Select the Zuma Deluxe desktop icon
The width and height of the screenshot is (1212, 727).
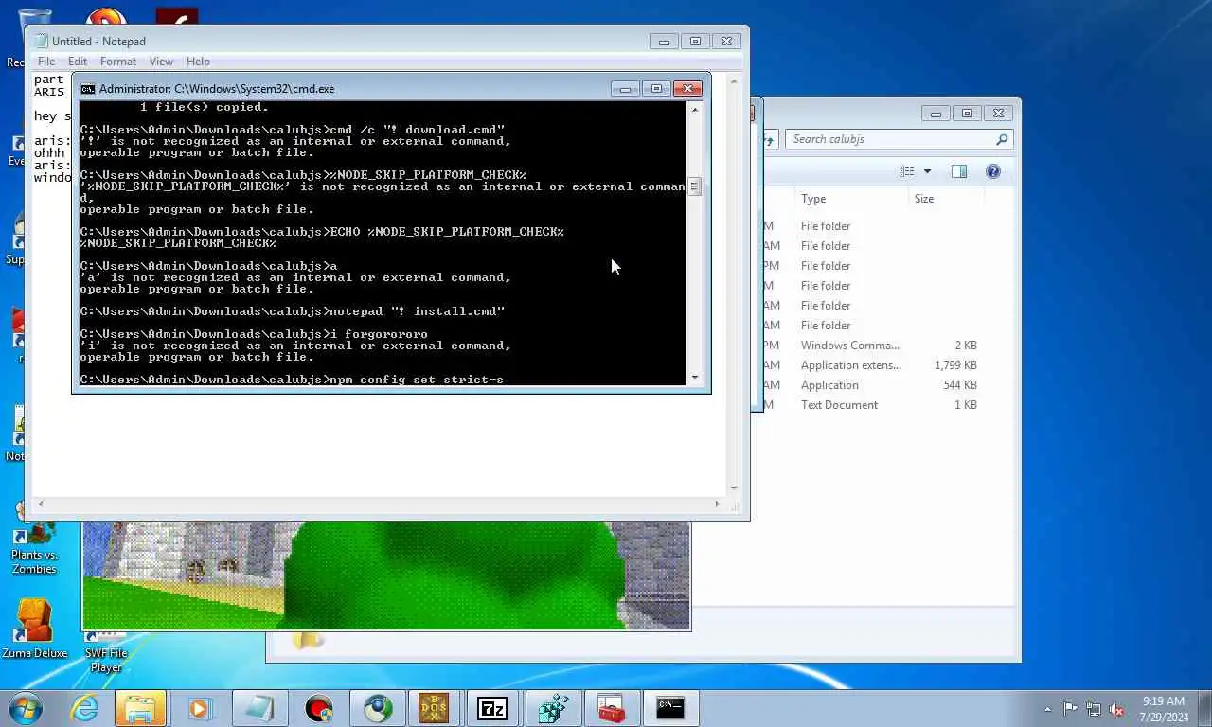tap(34, 629)
